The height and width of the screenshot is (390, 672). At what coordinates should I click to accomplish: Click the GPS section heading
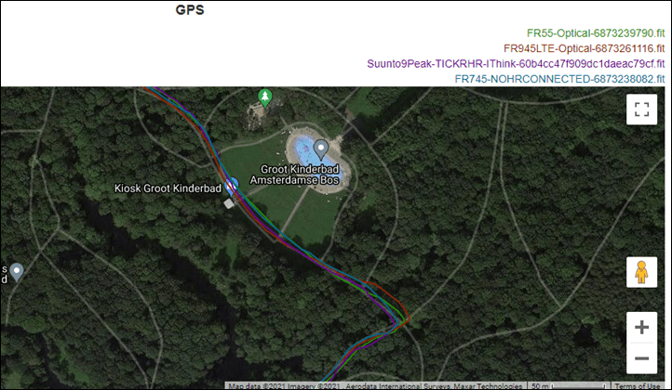(190, 10)
